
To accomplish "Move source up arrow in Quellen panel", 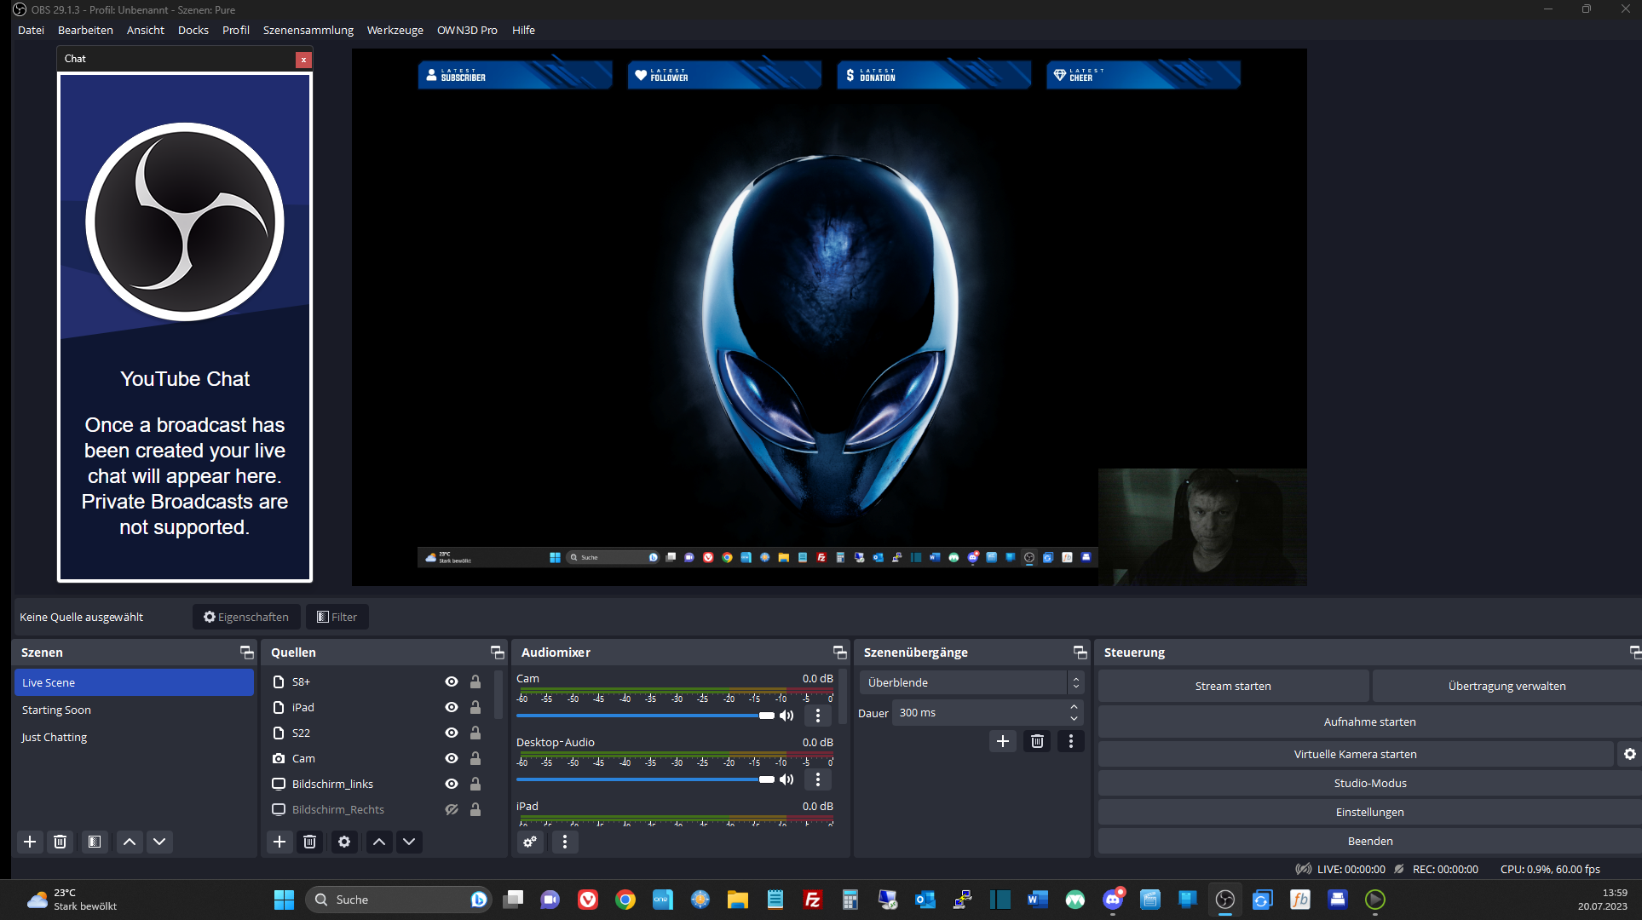I will point(379,842).
